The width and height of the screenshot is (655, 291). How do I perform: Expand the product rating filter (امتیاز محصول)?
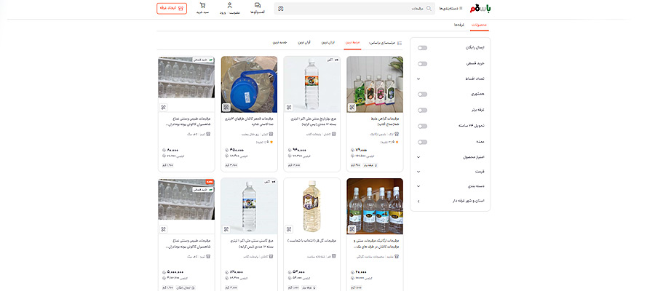(418, 156)
